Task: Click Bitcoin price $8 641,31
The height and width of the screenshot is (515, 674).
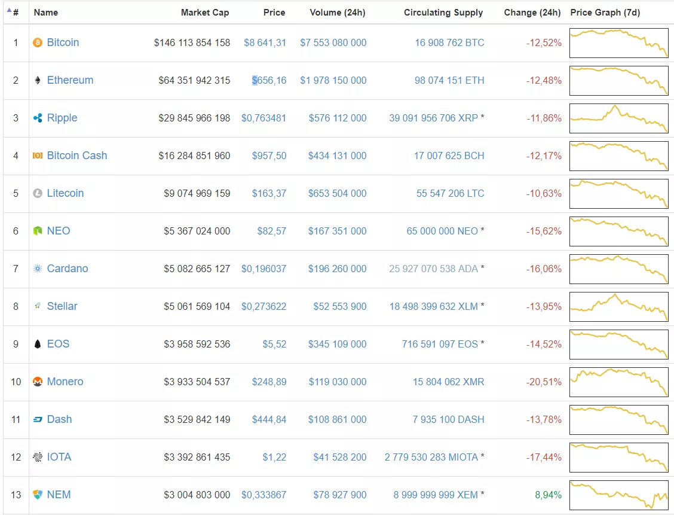Action: point(265,42)
